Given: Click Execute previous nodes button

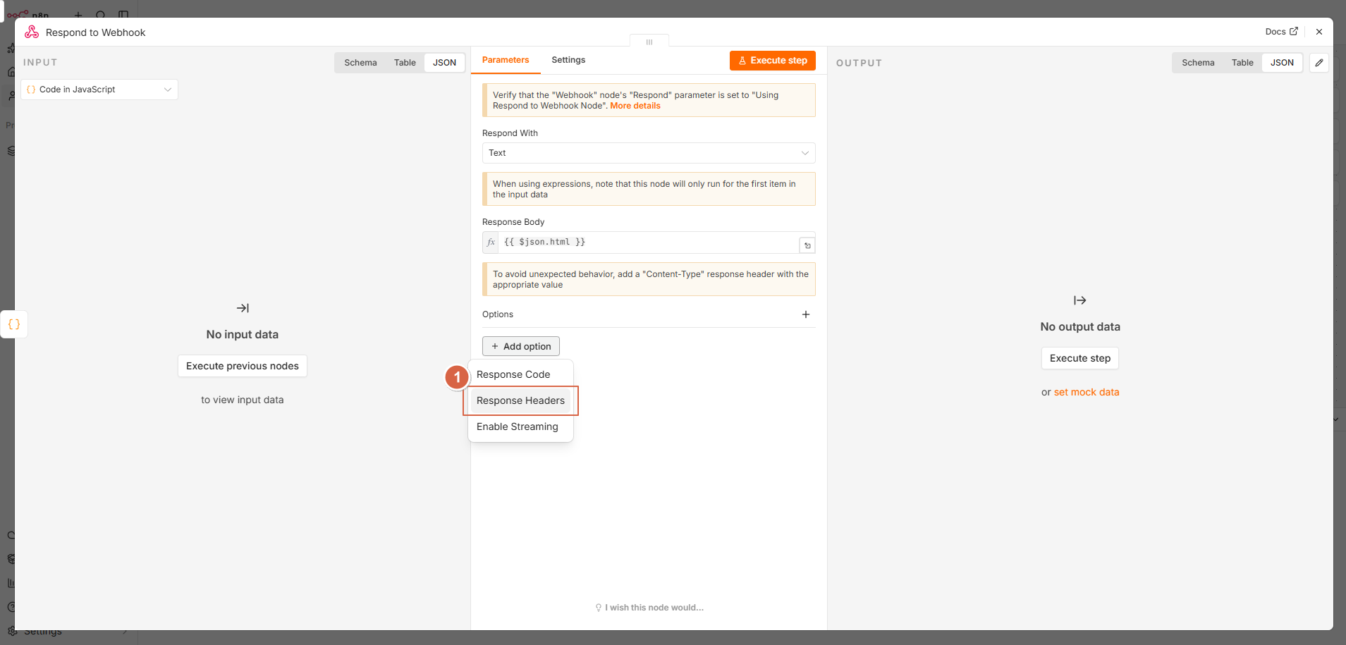Looking at the screenshot, I should tap(243, 366).
